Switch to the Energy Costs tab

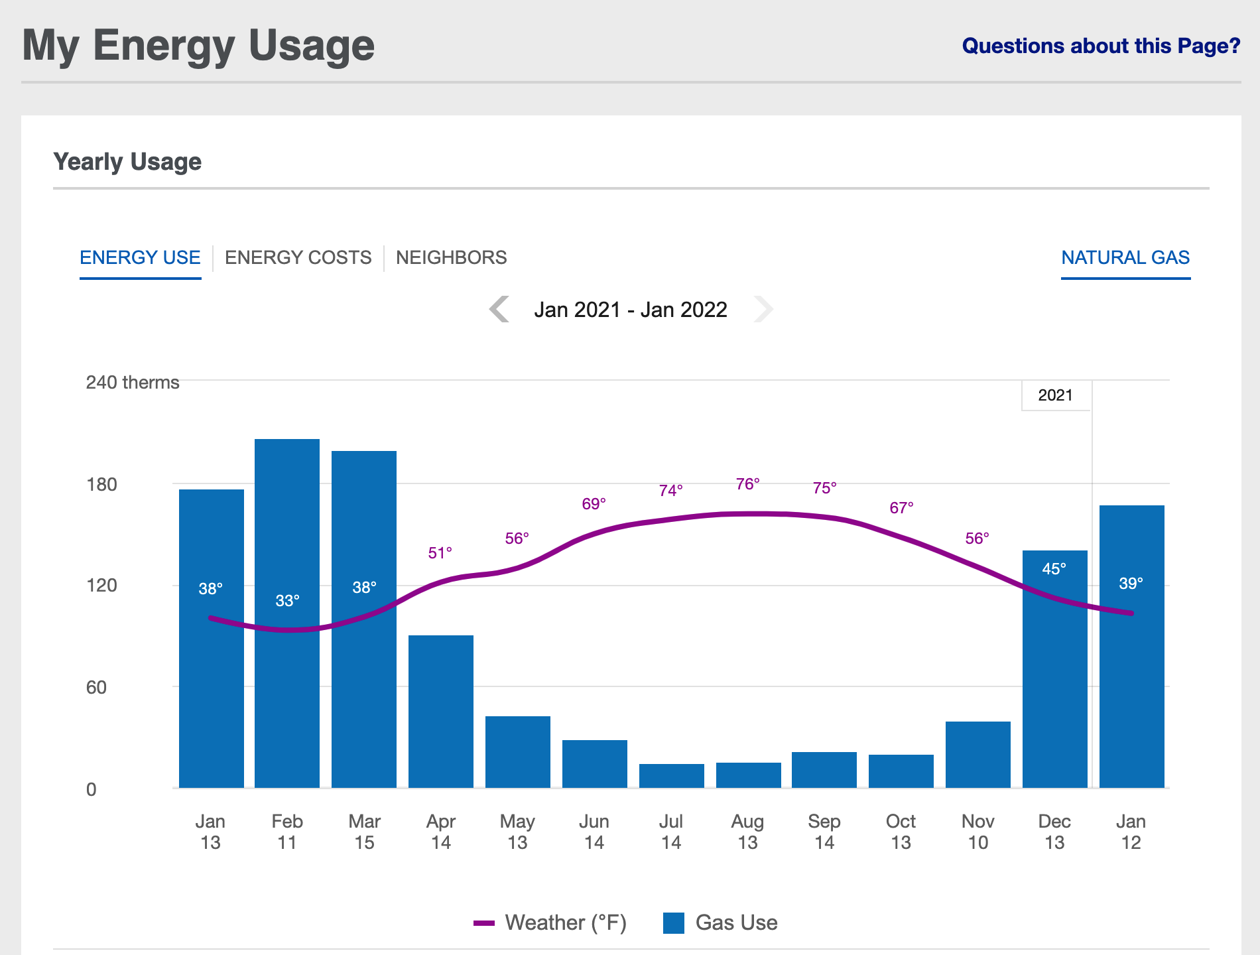click(298, 257)
